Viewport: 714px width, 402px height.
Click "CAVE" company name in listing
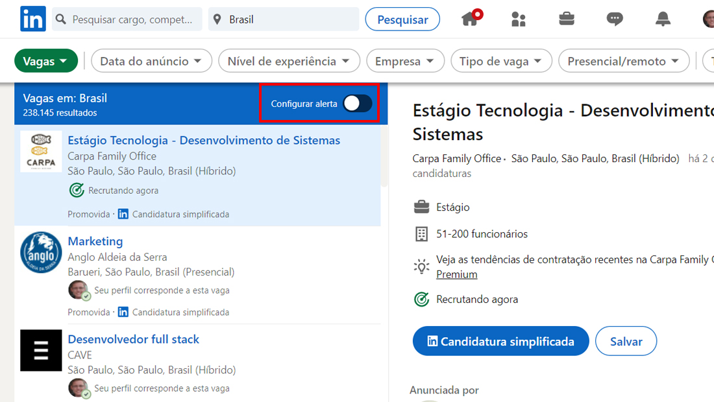tap(80, 355)
